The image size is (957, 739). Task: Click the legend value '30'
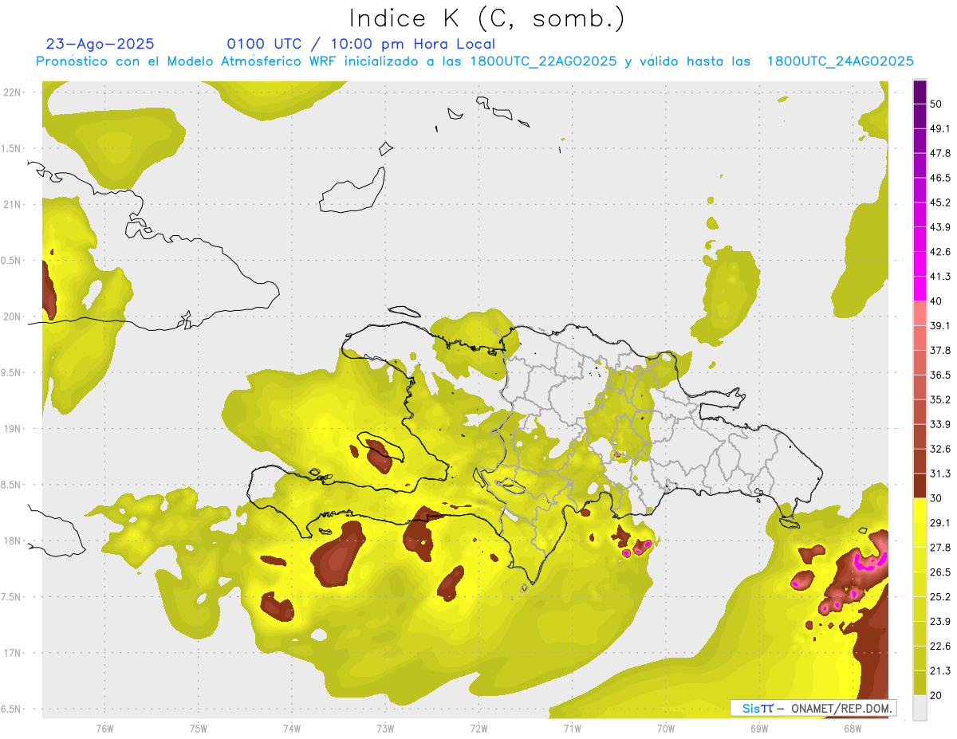pyautogui.click(x=937, y=498)
